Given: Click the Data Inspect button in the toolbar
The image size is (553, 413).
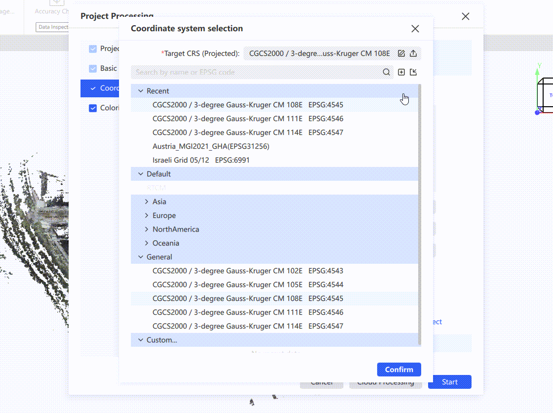Looking at the screenshot, I should pyautogui.click(x=52, y=27).
